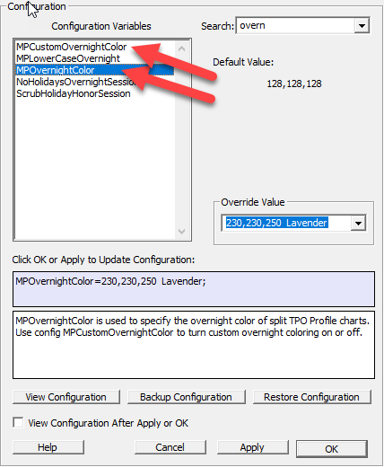Cancel the configuration changes
Screen dimensions: 384x467
coord(170,447)
